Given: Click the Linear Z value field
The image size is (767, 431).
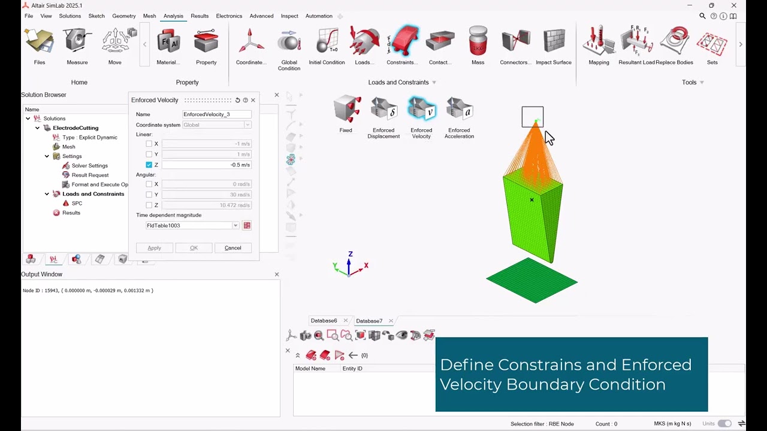Looking at the screenshot, I should click(x=207, y=165).
